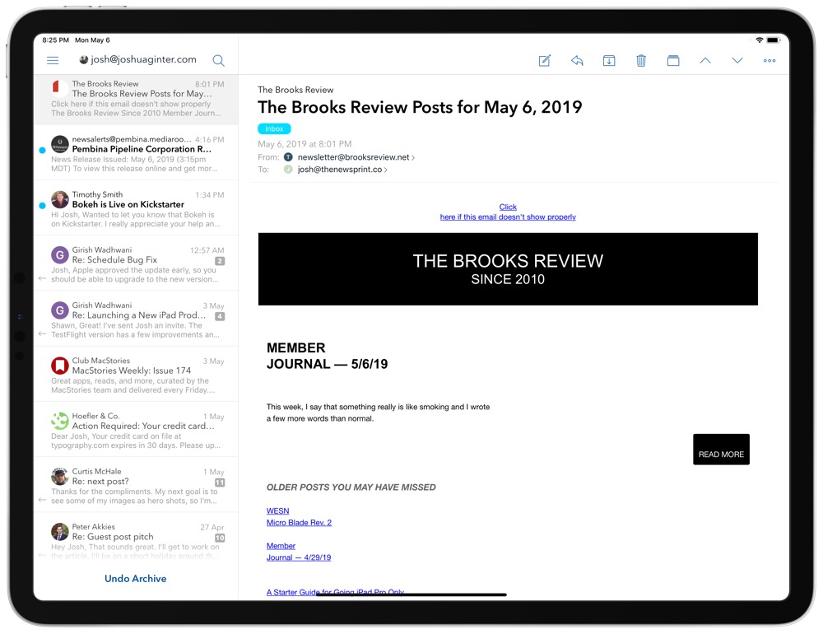
Task: Check the battery status icon
Action: (773, 40)
